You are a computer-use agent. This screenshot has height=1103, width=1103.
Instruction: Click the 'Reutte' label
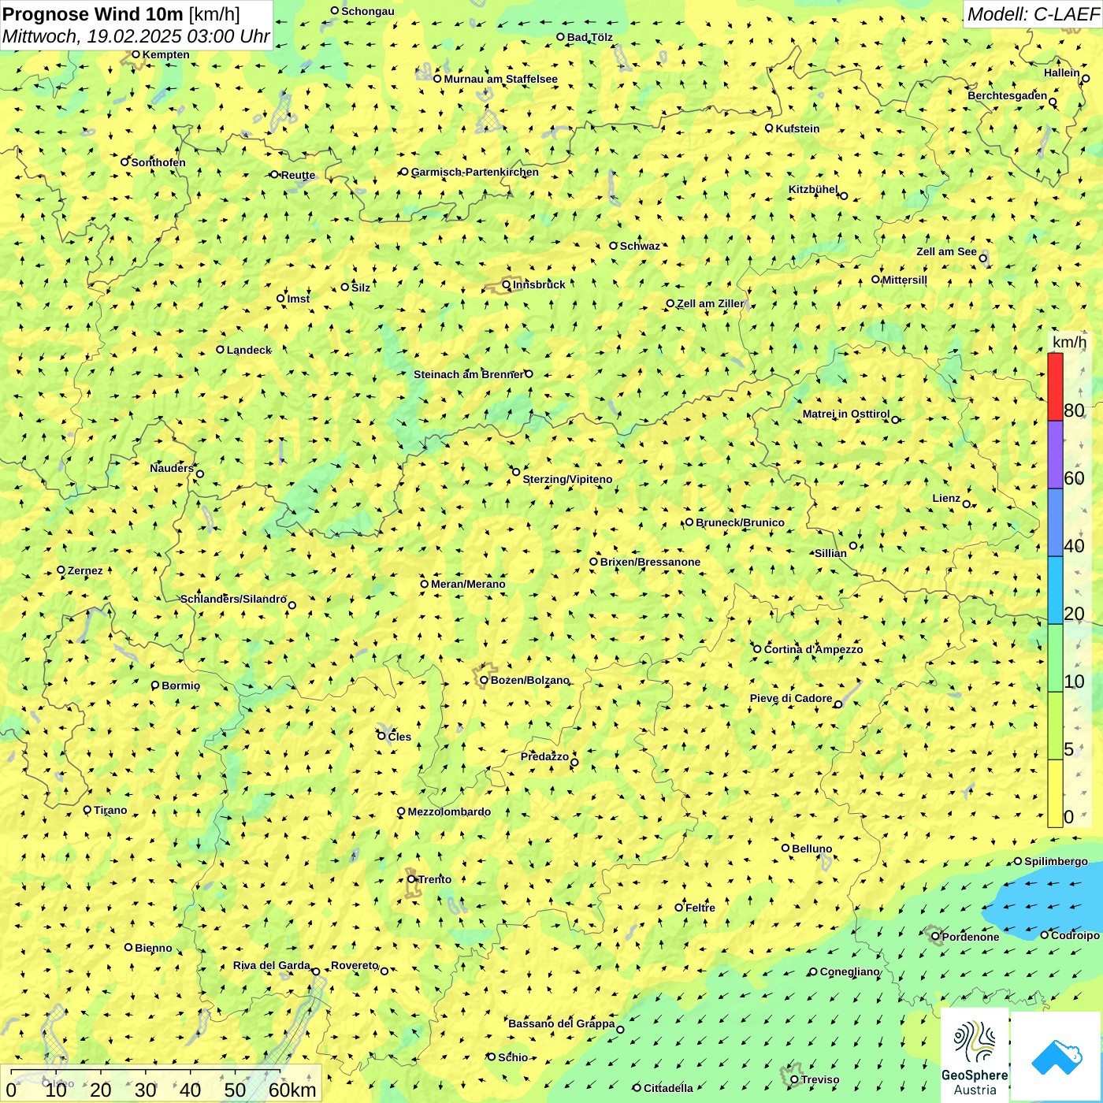tap(298, 175)
